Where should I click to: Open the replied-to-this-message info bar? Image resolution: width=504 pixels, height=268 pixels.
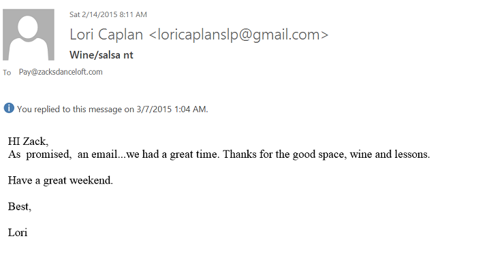106,109
